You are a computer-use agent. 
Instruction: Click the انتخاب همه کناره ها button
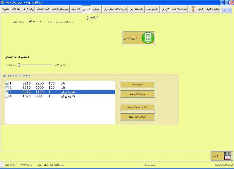137,107
